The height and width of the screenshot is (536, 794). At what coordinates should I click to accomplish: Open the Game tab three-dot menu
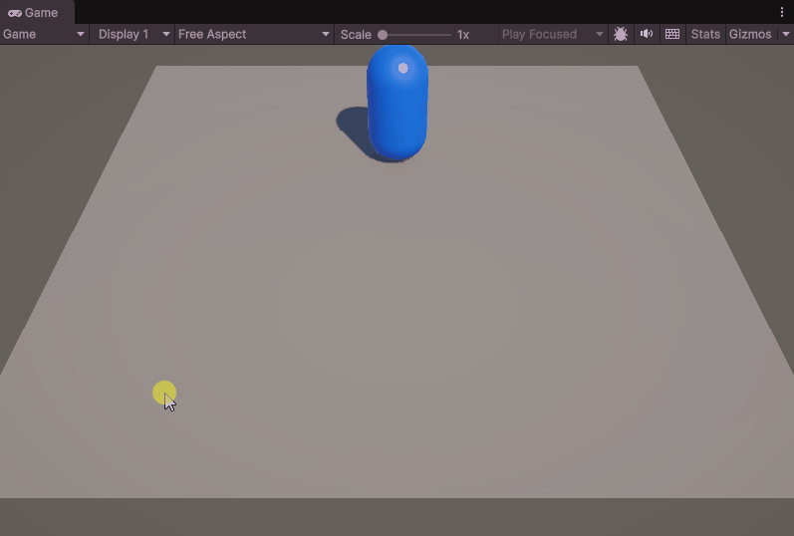(x=782, y=12)
